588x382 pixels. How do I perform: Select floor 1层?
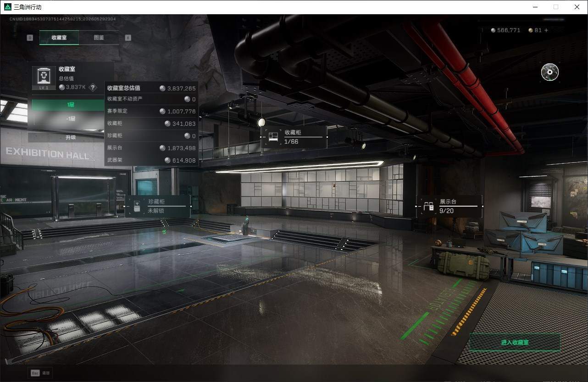pyautogui.click(x=71, y=105)
